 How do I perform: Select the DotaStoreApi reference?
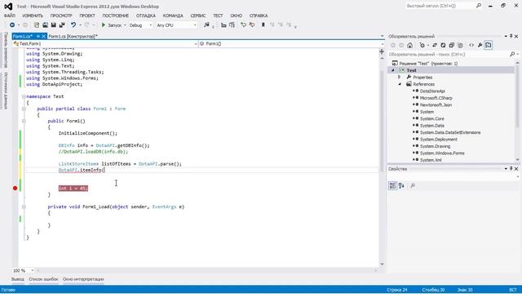coord(432,91)
